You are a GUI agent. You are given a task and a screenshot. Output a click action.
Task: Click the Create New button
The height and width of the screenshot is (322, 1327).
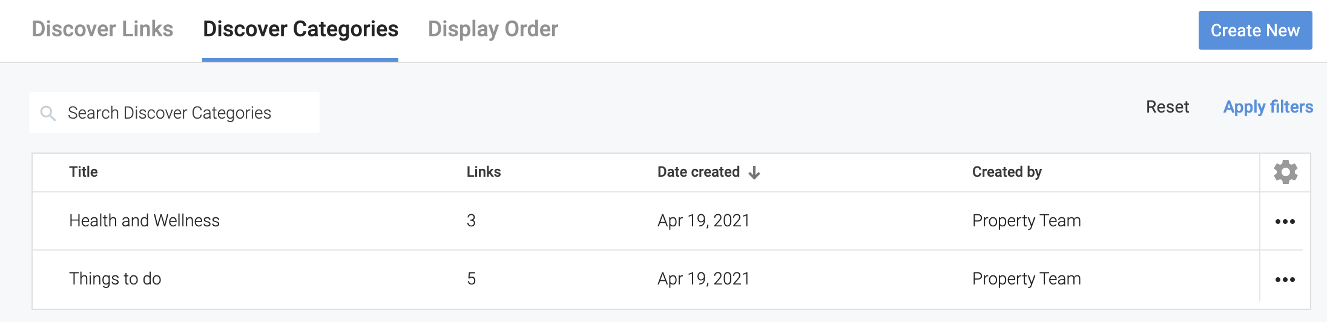[x=1255, y=30]
